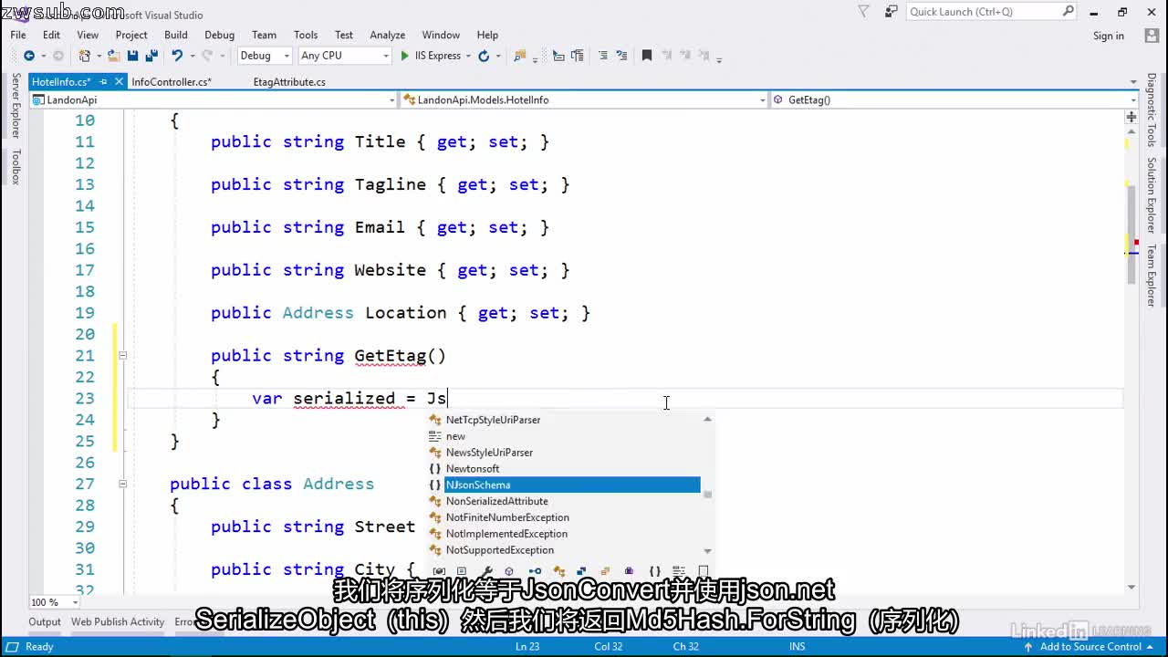Open the Build menu

point(176,35)
